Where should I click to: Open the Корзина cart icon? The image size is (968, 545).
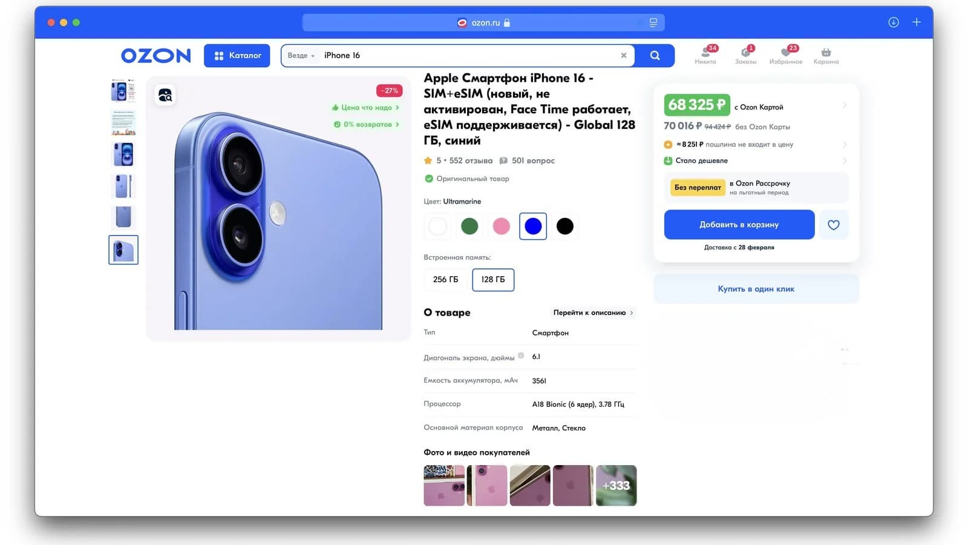click(x=826, y=56)
